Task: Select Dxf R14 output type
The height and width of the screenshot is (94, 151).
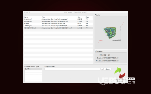Action: pos(33,69)
